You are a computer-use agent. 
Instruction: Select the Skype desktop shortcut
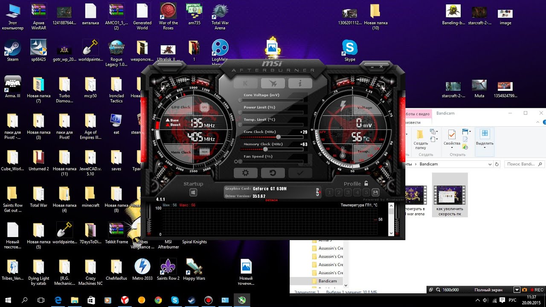point(350,51)
